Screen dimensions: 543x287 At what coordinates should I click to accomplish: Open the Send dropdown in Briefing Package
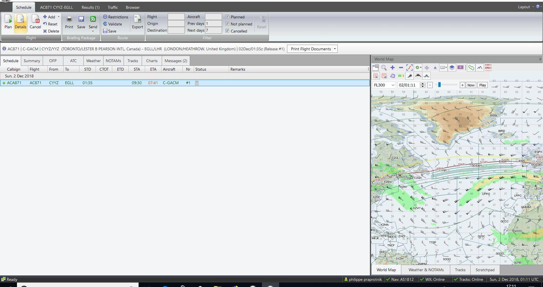[x=93, y=31]
